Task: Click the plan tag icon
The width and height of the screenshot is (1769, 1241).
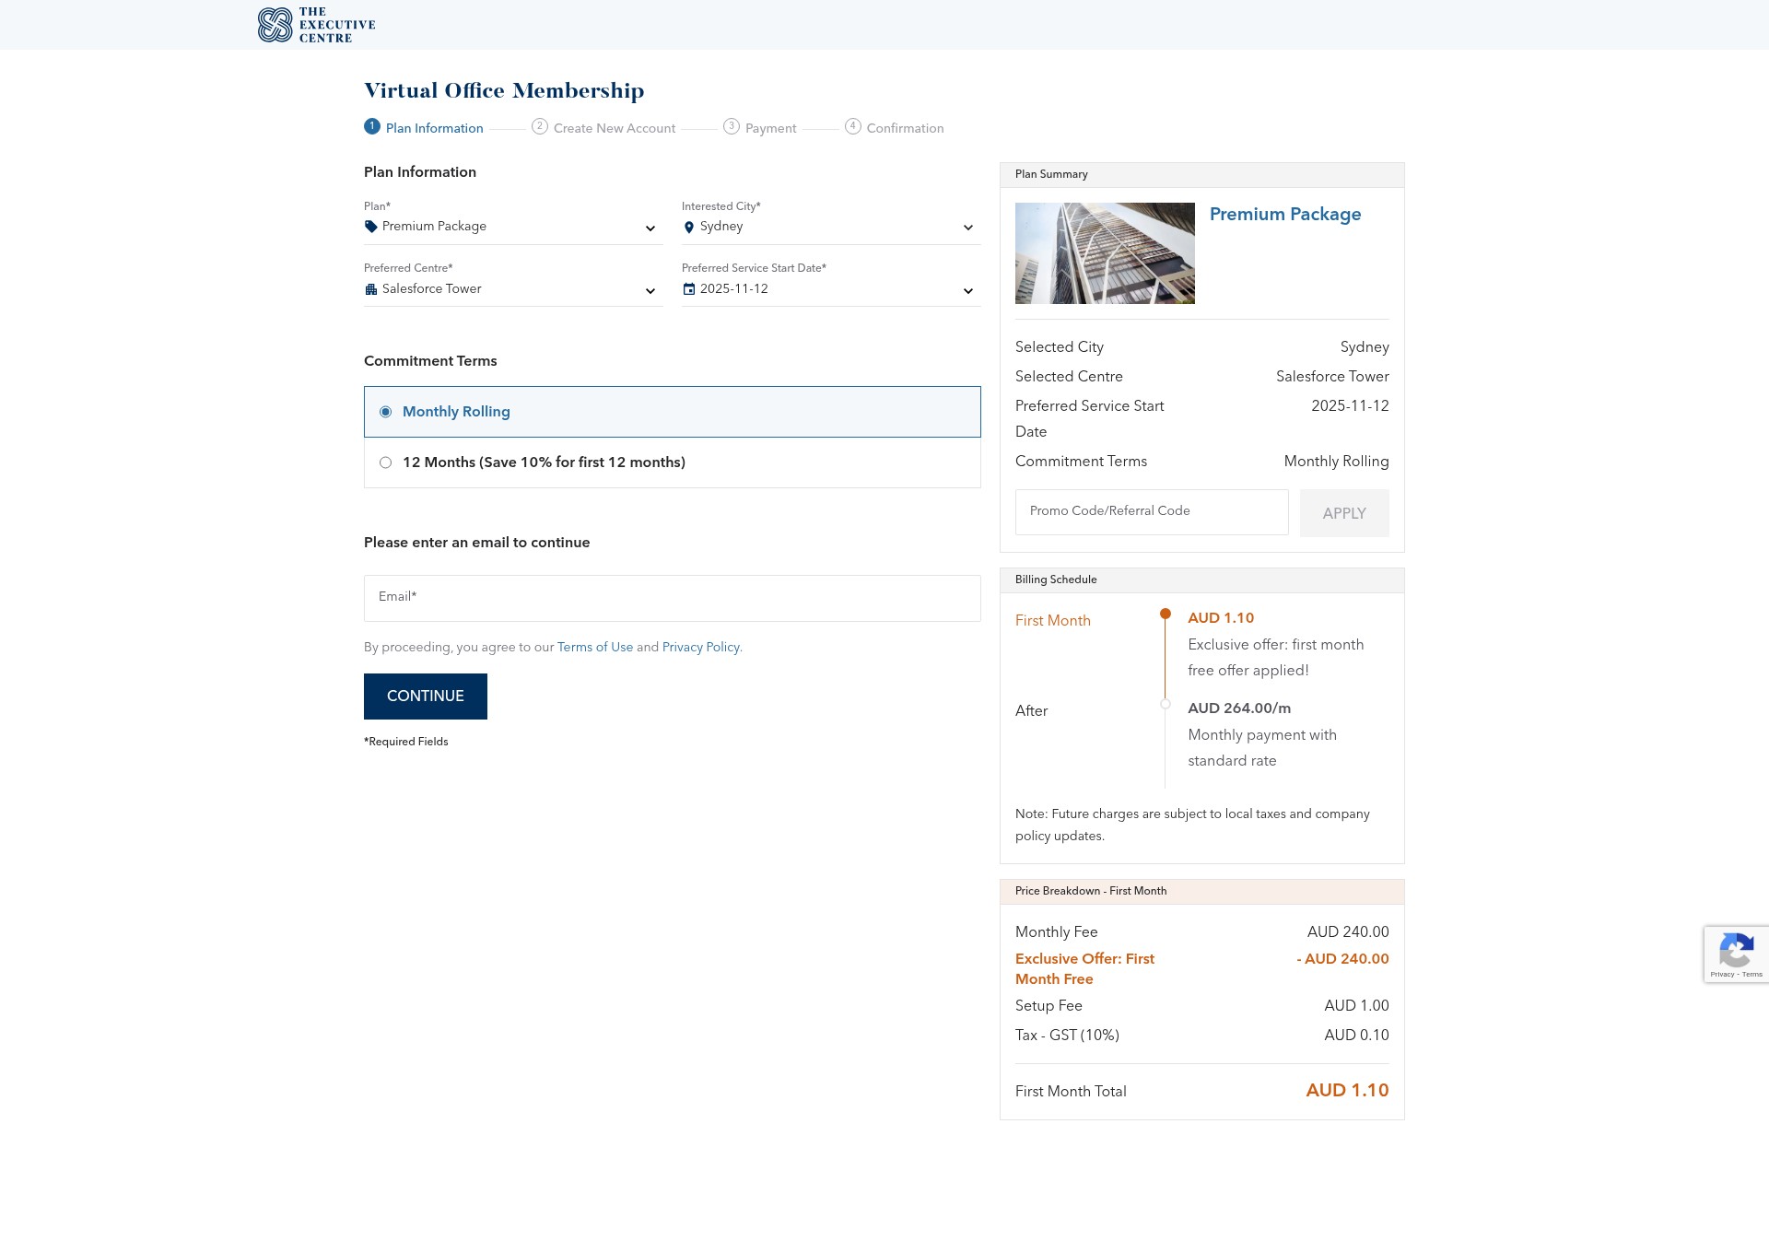Action: (371, 227)
